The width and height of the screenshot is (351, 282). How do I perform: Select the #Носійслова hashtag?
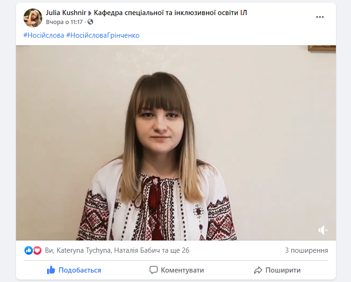pos(44,35)
